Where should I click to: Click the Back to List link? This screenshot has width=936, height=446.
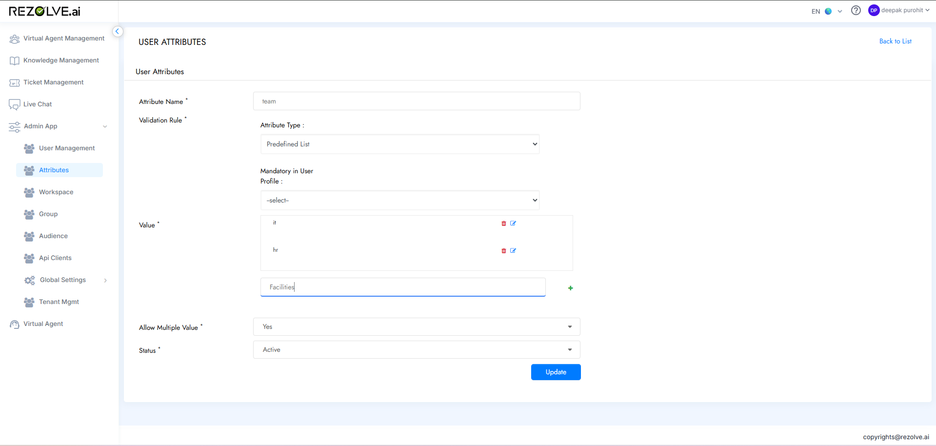[895, 41]
